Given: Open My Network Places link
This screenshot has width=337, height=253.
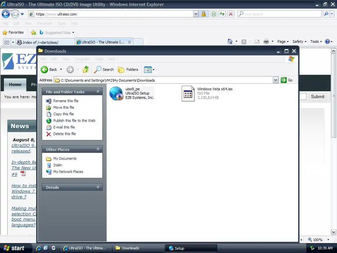Looking at the screenshot, I should 68,172.
